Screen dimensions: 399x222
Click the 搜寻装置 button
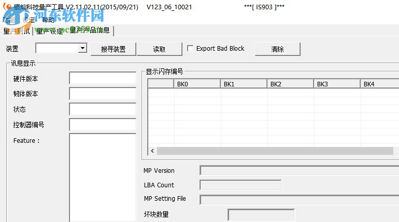click(x=113, y=49)
